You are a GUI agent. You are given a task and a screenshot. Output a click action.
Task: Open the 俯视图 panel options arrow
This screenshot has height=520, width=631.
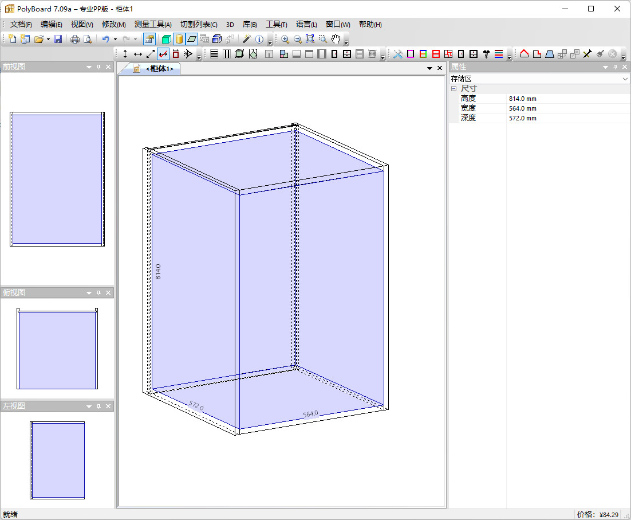pos(89,293)
